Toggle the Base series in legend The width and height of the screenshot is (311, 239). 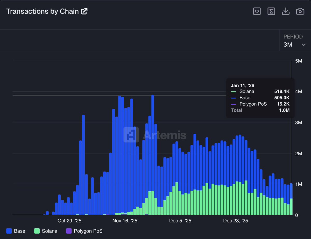(x=16, y=231)
